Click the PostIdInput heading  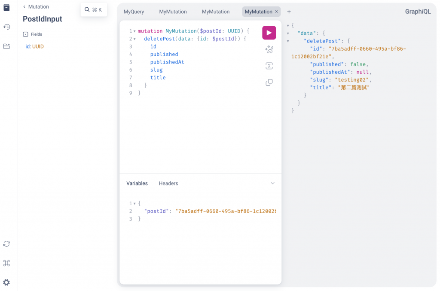coord(43,19)
